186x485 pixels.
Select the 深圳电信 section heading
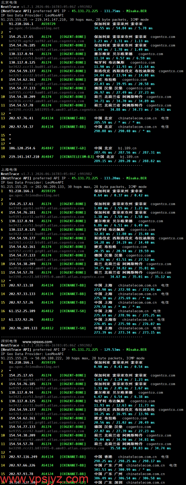(9, 341)
